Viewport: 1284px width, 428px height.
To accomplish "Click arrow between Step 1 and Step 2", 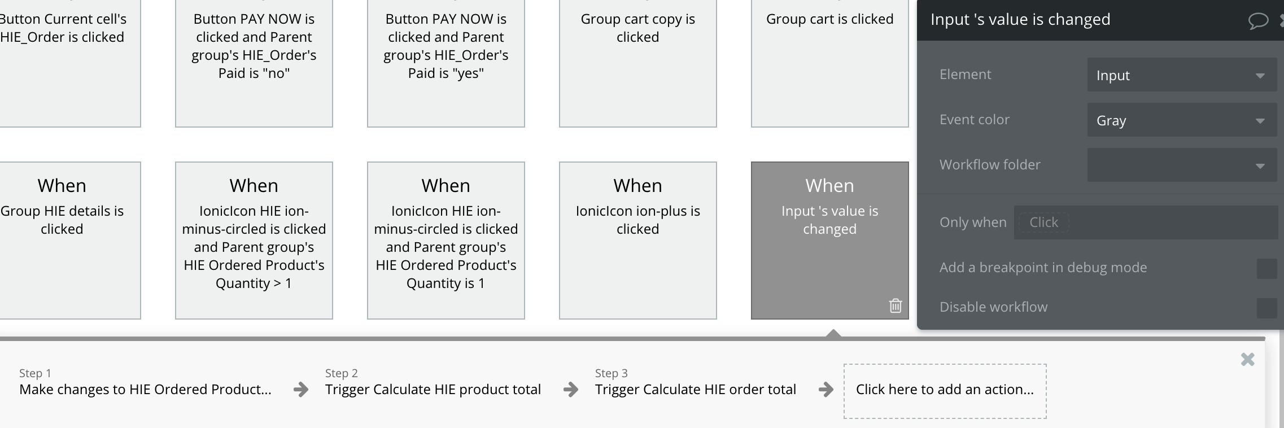I will [x=301, y=390].
